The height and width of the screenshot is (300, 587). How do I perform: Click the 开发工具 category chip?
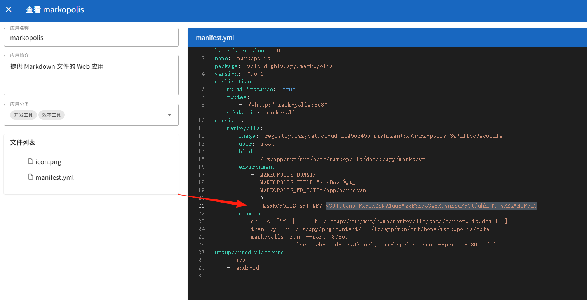[x=23, y=115]
